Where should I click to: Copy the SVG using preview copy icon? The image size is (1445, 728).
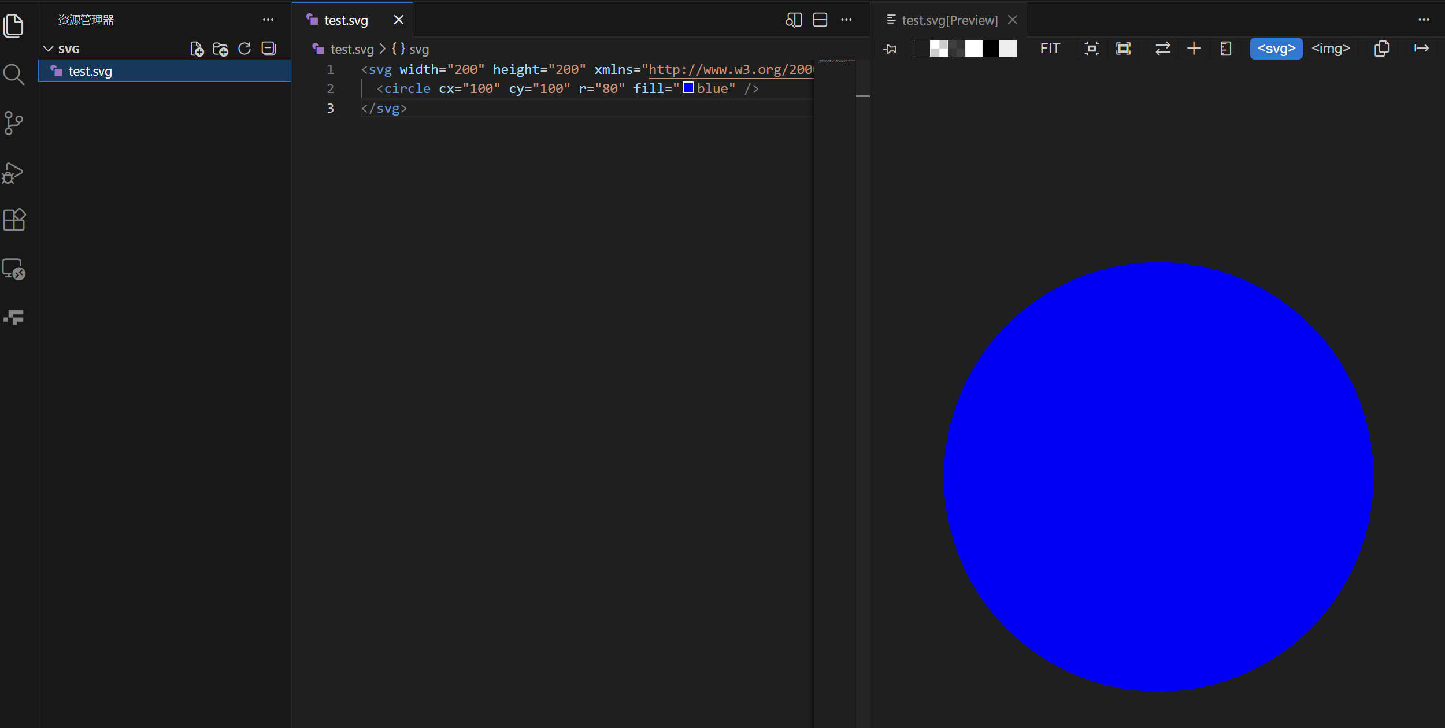click(1381, 49)
